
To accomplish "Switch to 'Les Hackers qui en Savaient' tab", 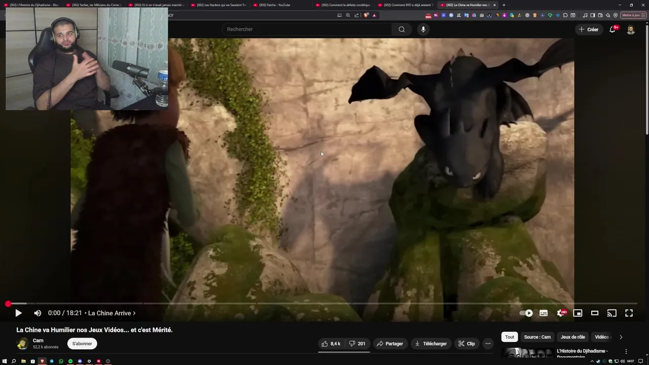I will [220, 5].
